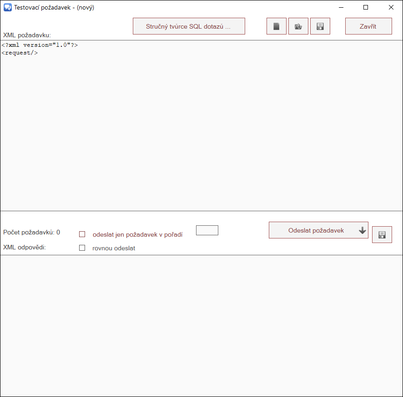
Task: Open a request file via folder icon
Action: 298,26
